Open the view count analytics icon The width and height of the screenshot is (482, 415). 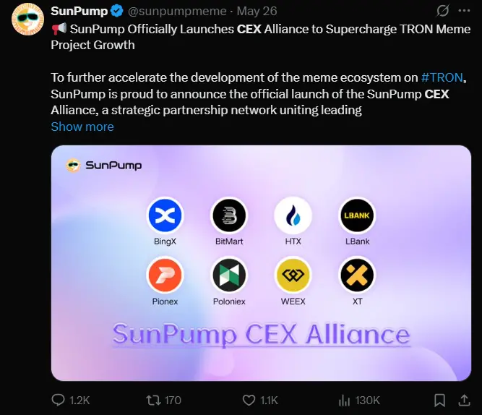(344, 400)
